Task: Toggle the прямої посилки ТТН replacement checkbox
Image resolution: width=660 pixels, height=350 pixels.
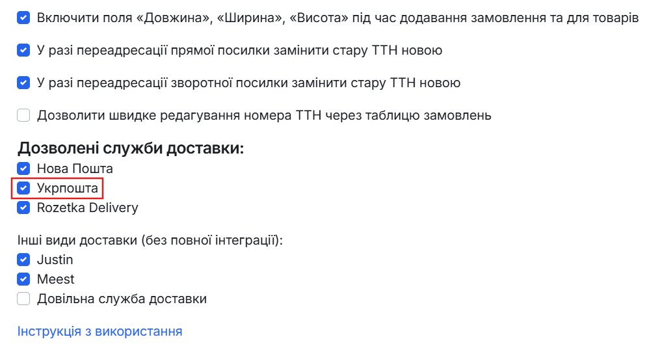Action: (x=23, y=50)
